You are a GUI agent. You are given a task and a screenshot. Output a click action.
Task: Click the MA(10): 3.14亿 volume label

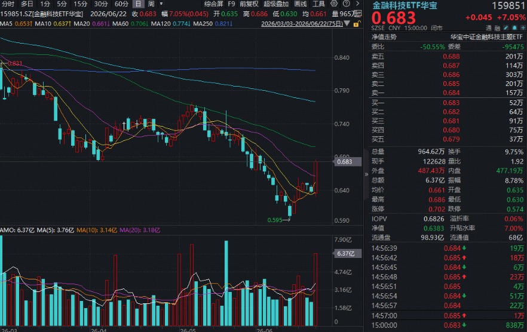[x=97, y=230]
